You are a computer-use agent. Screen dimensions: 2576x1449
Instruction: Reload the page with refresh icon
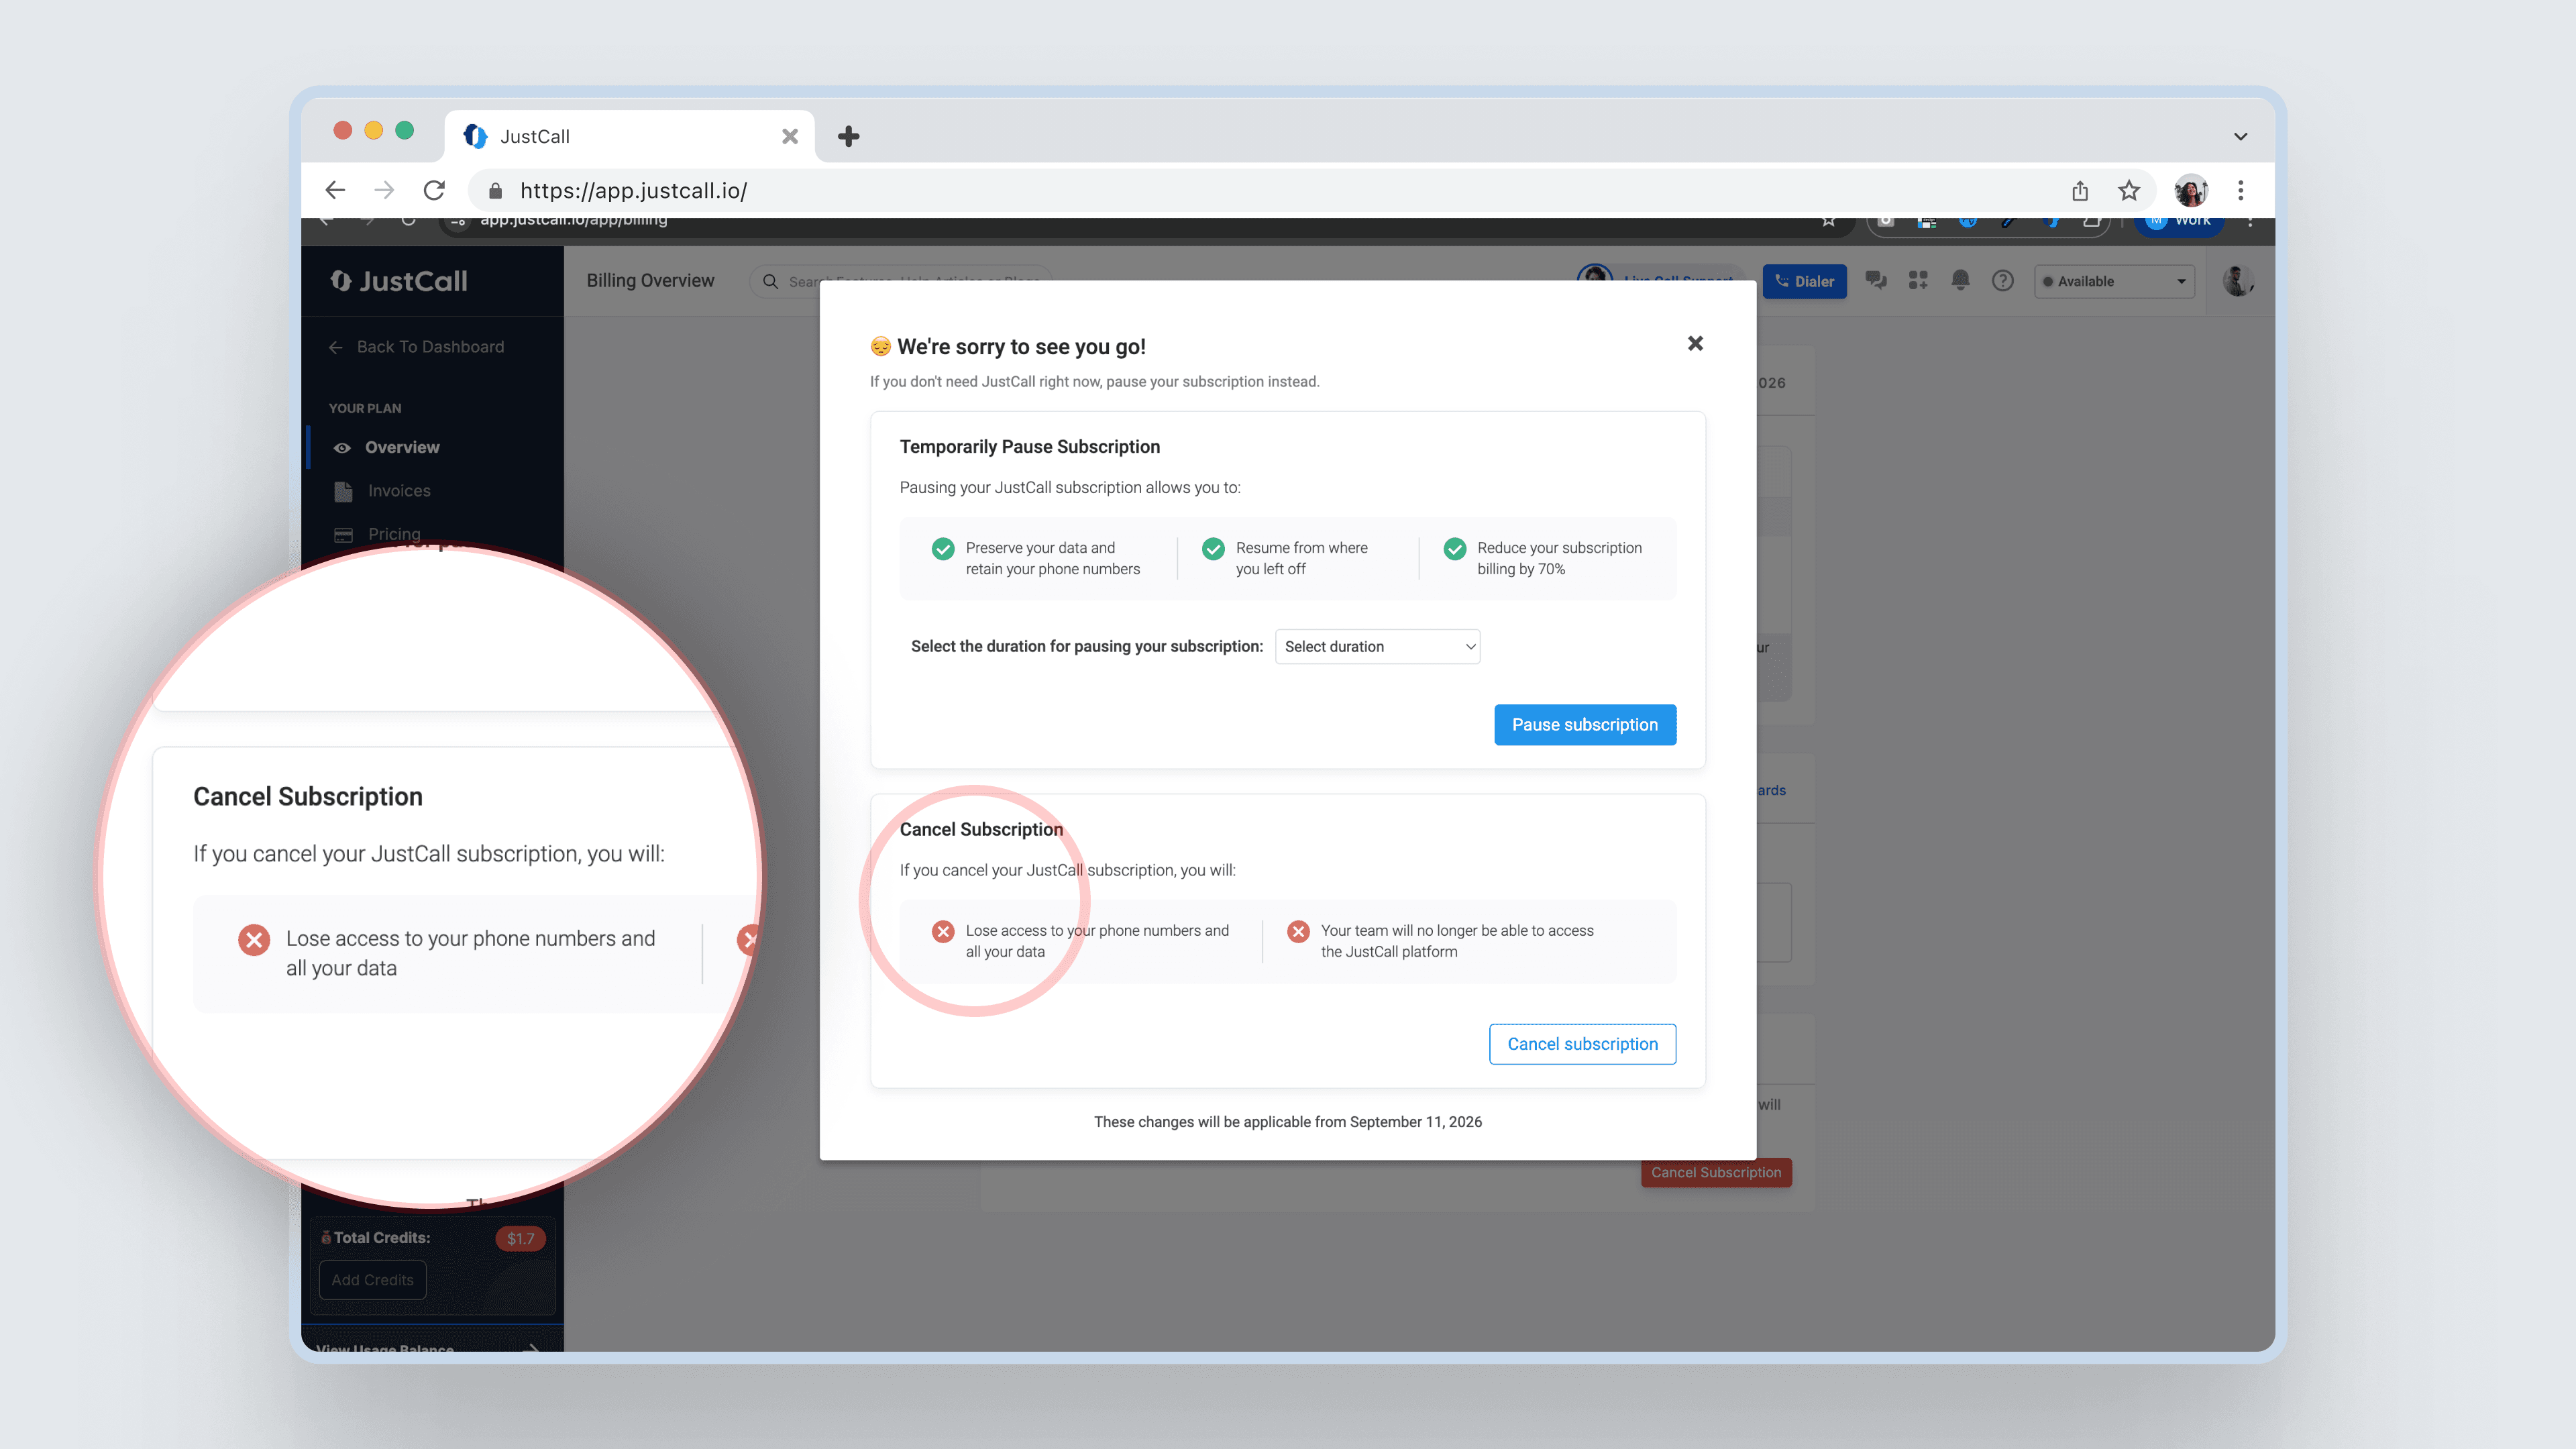coord(434,190)
